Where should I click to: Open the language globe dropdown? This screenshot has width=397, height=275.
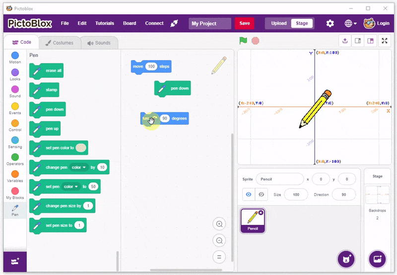pos(351,23)
